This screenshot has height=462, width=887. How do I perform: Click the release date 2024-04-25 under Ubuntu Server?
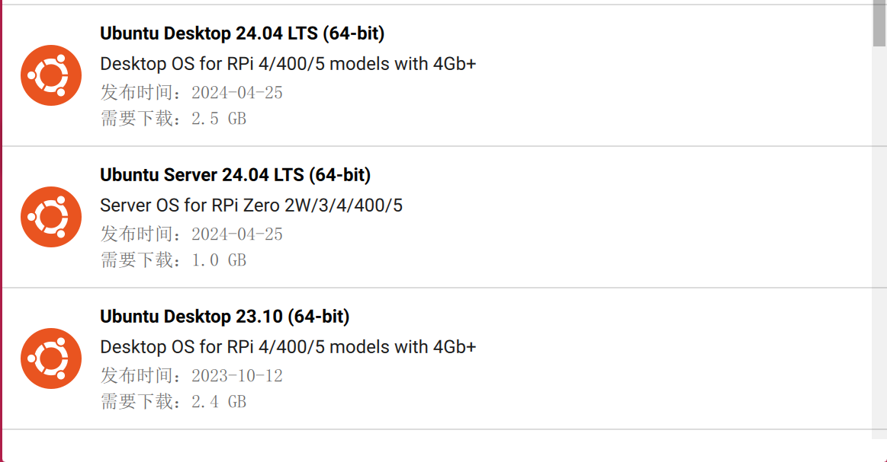191,234
